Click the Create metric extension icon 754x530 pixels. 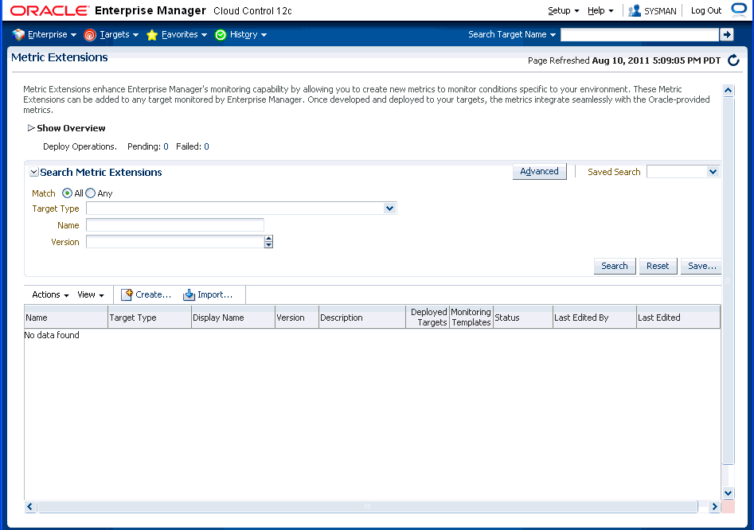[x=127, y=294]
